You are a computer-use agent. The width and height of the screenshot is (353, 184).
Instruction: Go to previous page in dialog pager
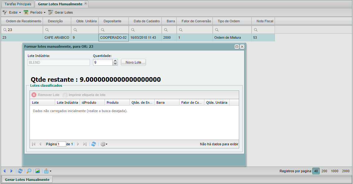tap(40, 144)
